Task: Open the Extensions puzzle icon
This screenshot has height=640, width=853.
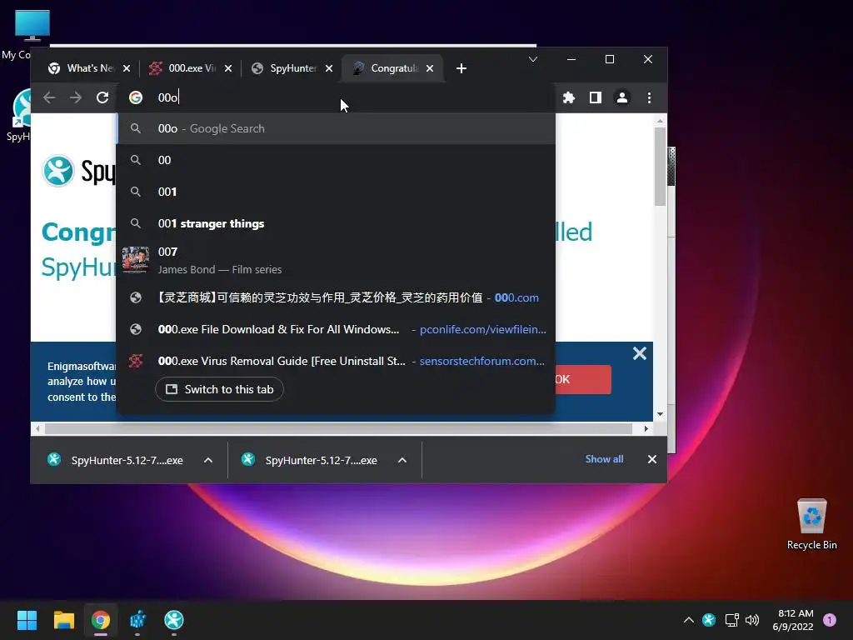Action: coord(568,97)
